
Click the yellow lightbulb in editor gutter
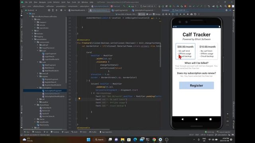[79, 99]
